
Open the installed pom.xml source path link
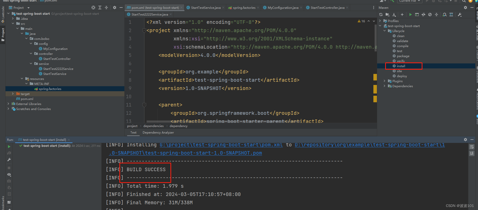click(221, 145)
